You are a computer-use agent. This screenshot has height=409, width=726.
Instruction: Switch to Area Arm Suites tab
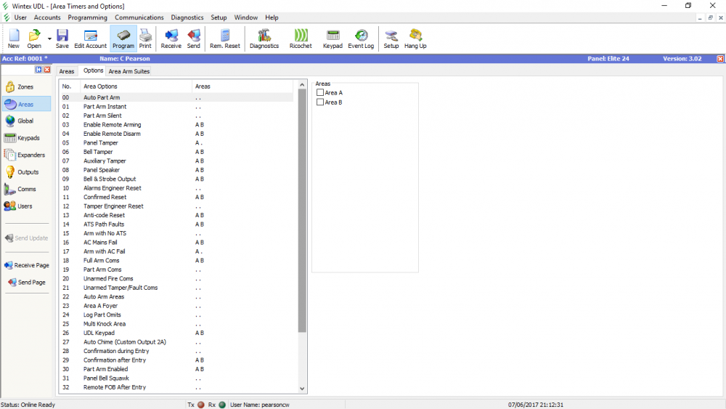(129, 71)
